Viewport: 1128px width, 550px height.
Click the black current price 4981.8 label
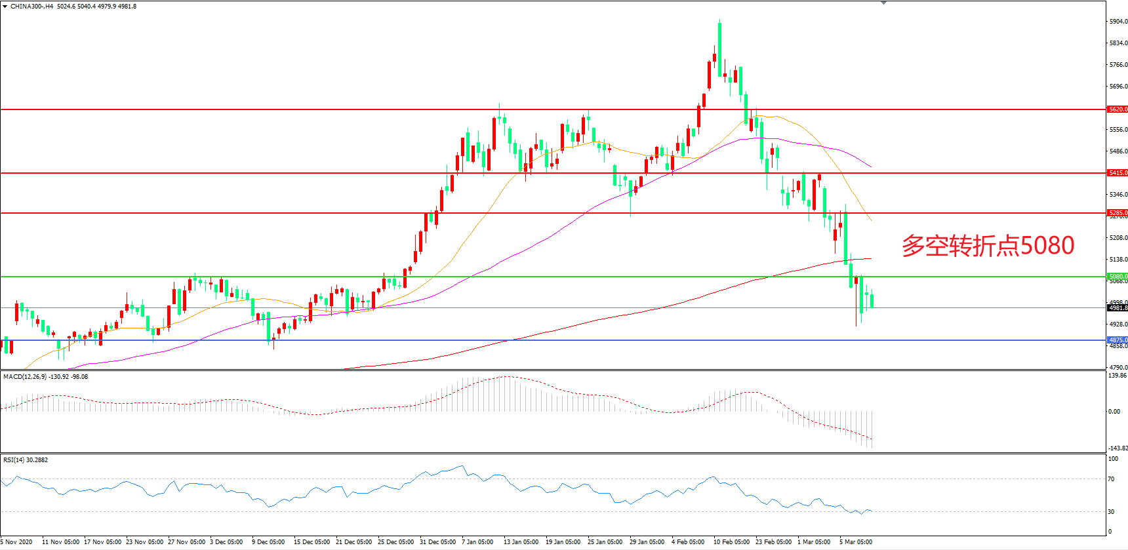pos(1118,308)
